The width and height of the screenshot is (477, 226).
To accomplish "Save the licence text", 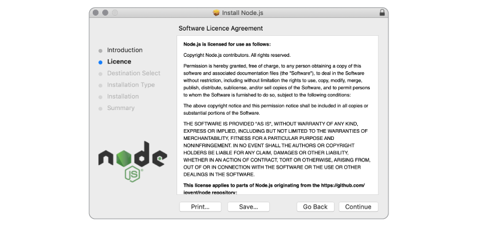I will [248, 207].
